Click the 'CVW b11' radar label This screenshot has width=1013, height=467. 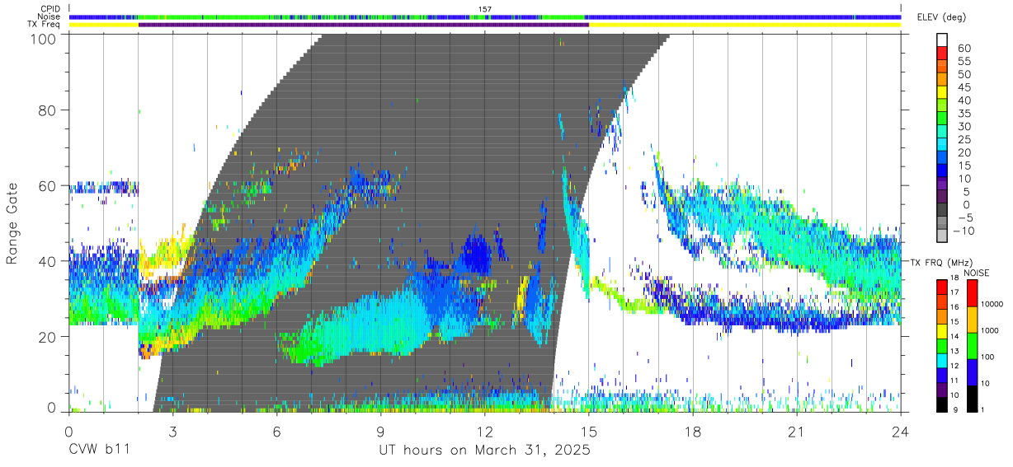click(x=97, y=450)
